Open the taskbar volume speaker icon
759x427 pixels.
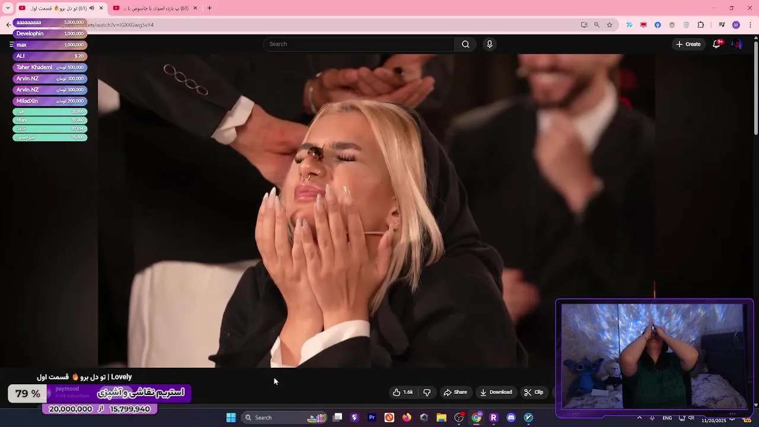pyautogui.click(x=691, y=418)
